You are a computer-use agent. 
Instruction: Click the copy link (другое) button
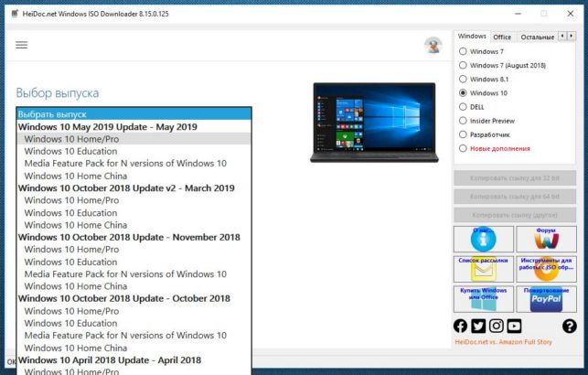point(515,215)
